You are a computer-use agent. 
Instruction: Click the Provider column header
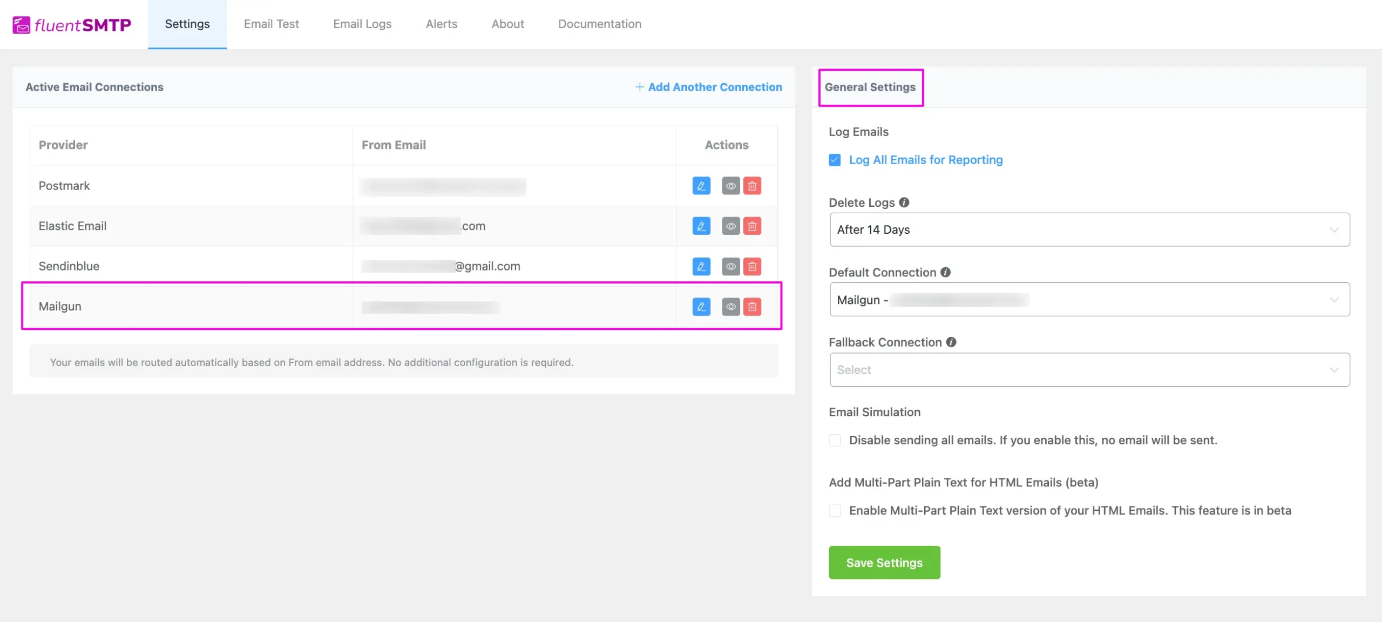tap(63, 145)
